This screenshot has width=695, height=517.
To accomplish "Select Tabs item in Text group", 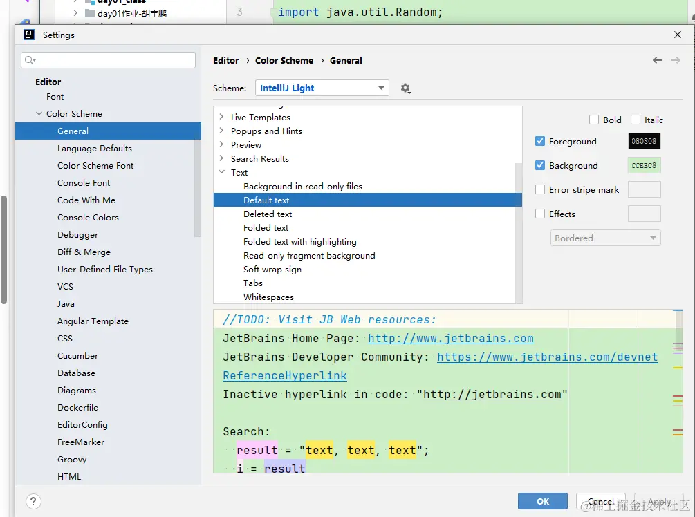I will coord(252,283).
